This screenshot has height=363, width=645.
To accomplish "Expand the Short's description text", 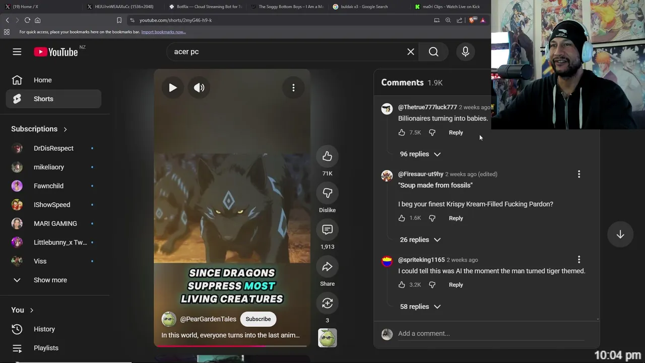I will click(x=230, y=335).
